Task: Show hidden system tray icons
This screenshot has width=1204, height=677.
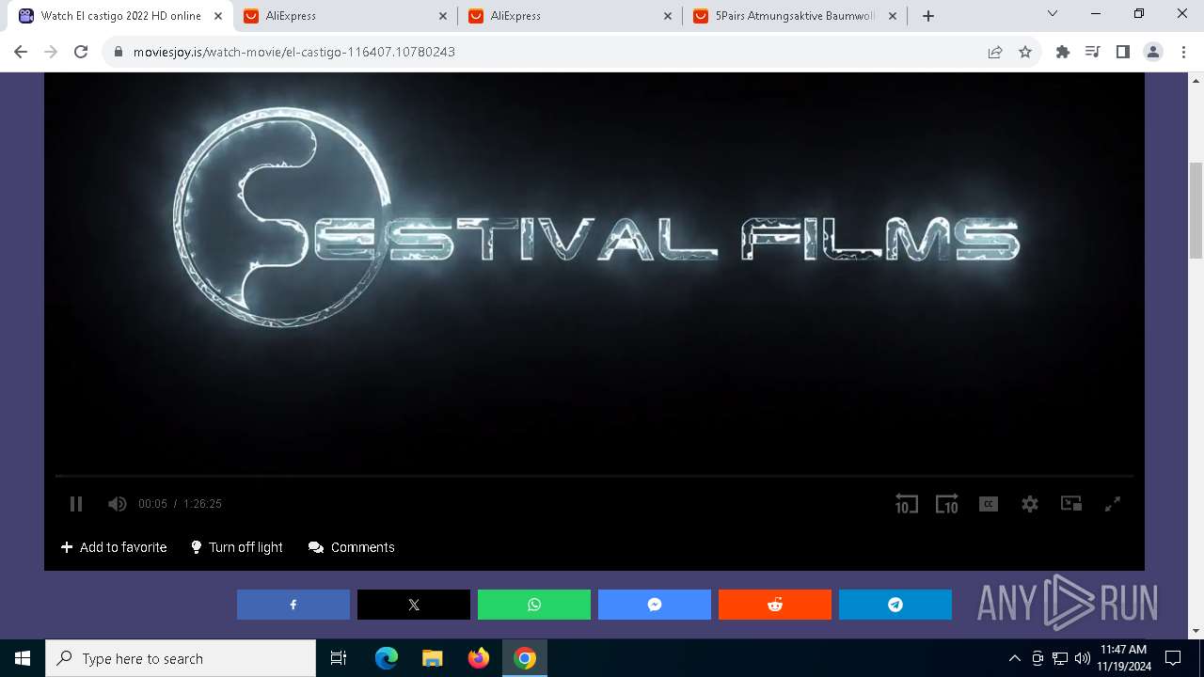Action: pyautogui.click(x=1014, y=658)
